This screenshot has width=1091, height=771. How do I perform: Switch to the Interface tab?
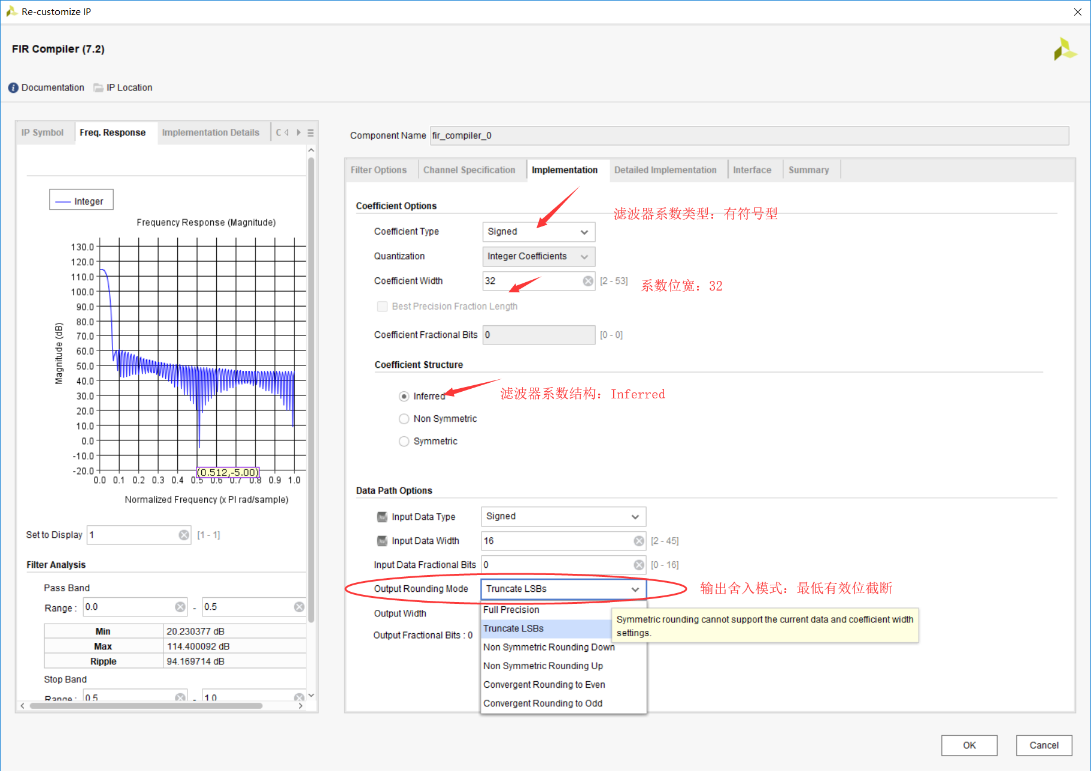click(x=752, y=170)
